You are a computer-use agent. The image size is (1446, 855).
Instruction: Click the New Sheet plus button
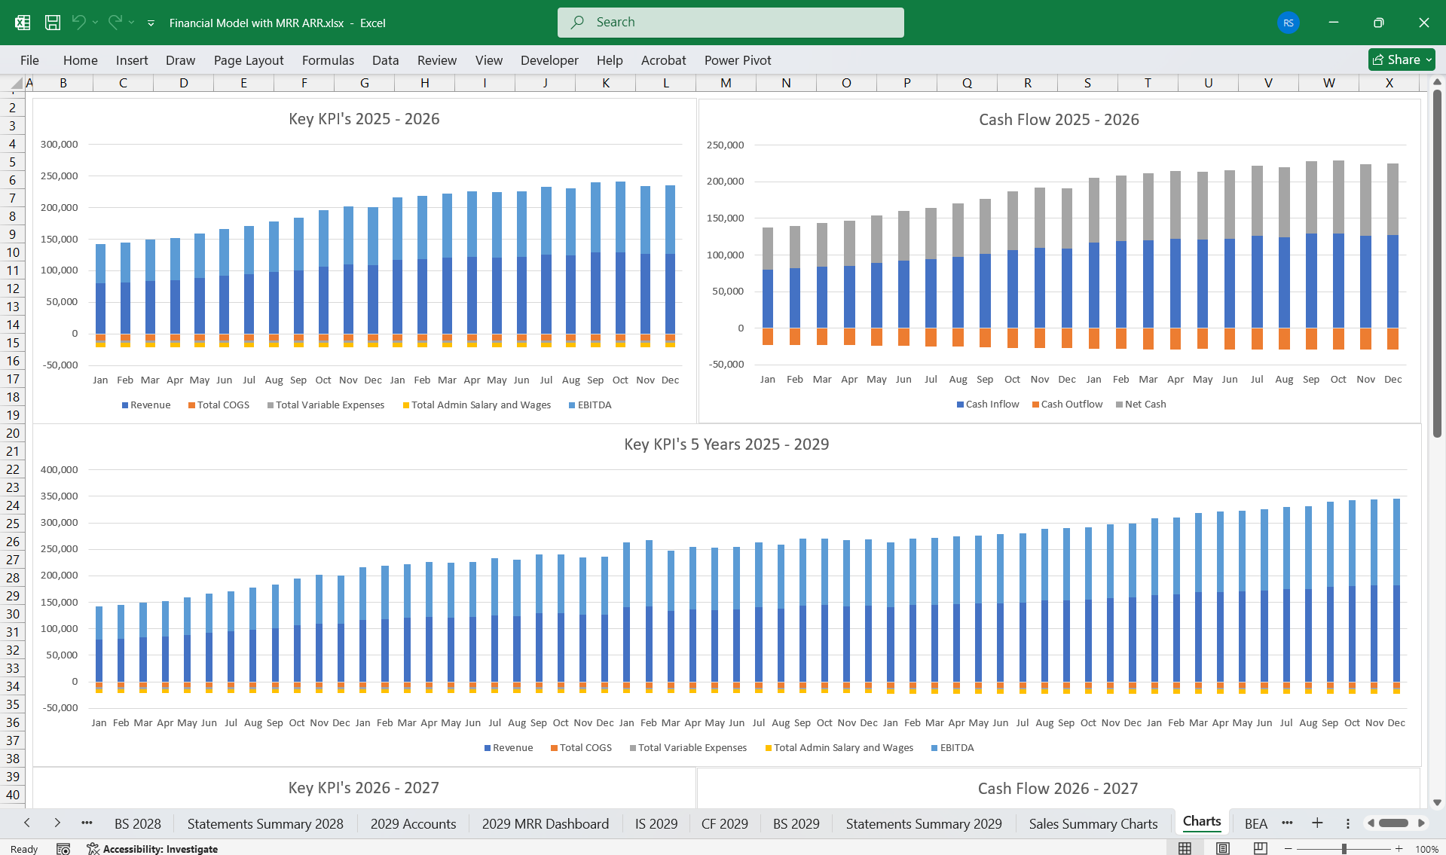[x=1317, y=823]
